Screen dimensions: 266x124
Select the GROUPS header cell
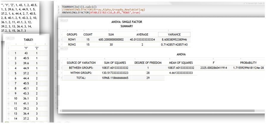72,34
